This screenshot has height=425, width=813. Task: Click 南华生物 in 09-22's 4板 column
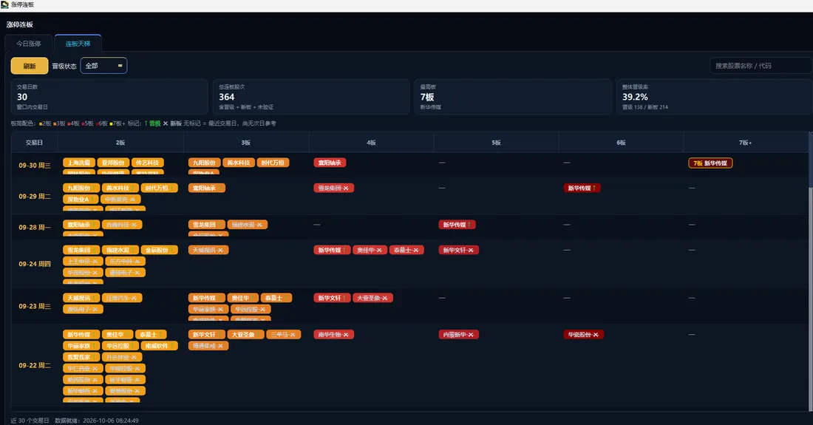point(334,335)
